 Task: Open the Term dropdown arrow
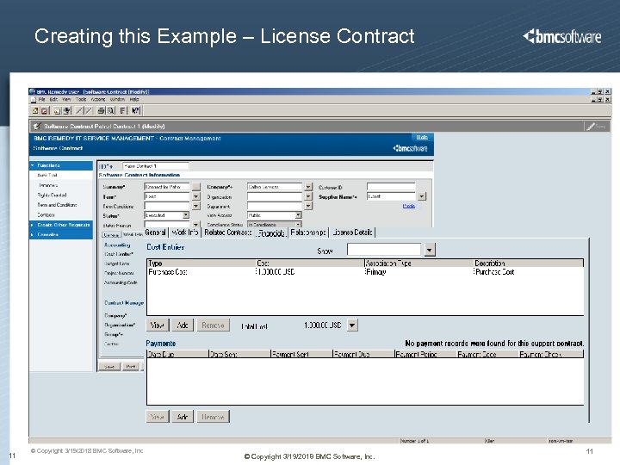(195, 196)
